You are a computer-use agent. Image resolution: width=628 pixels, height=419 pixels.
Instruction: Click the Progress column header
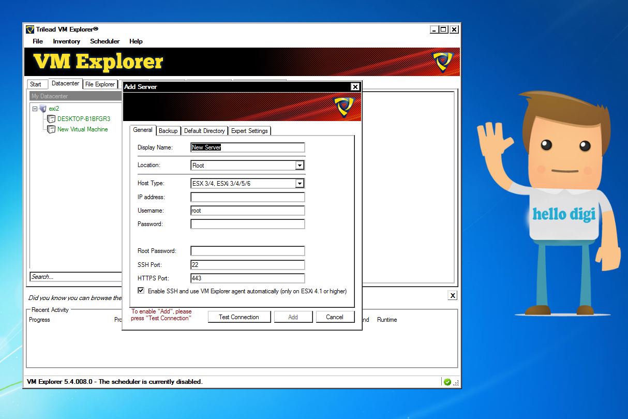point(39,320)
